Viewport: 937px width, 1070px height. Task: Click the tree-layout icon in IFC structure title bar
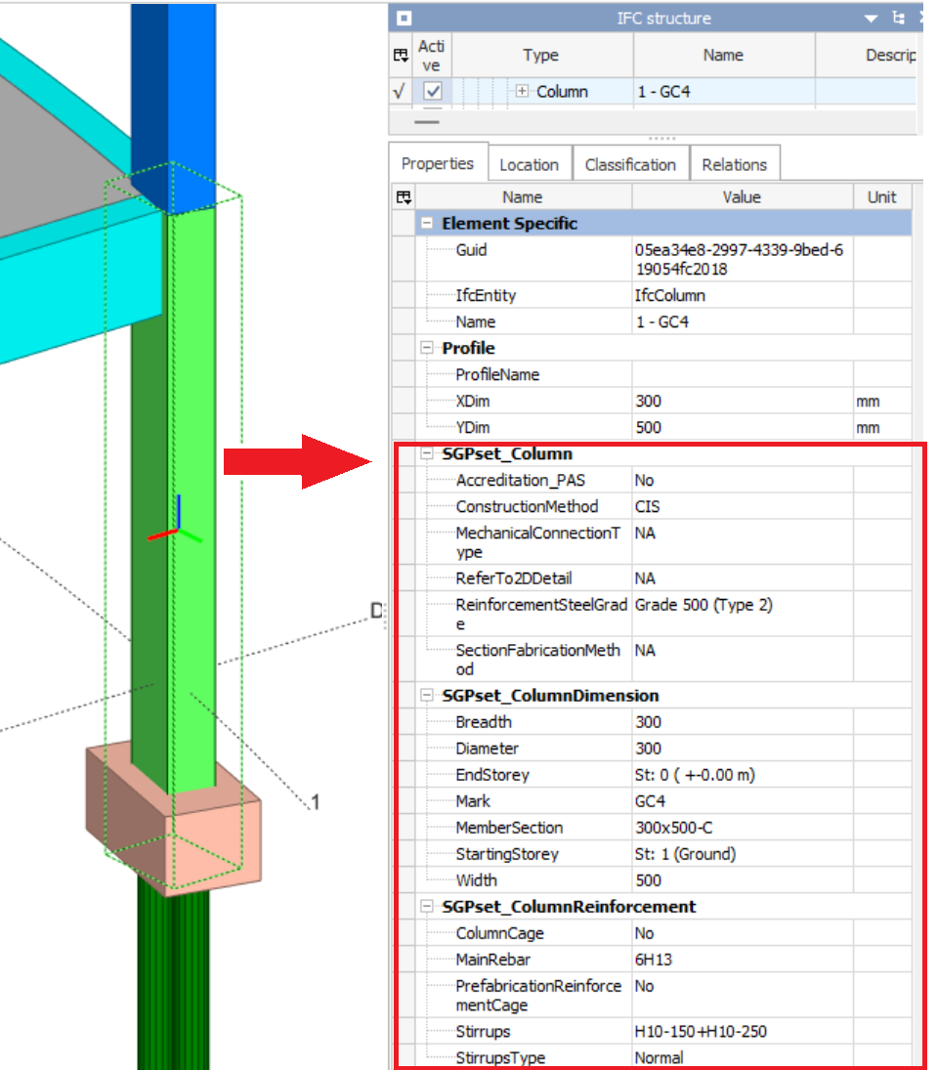tap(898, 18)
